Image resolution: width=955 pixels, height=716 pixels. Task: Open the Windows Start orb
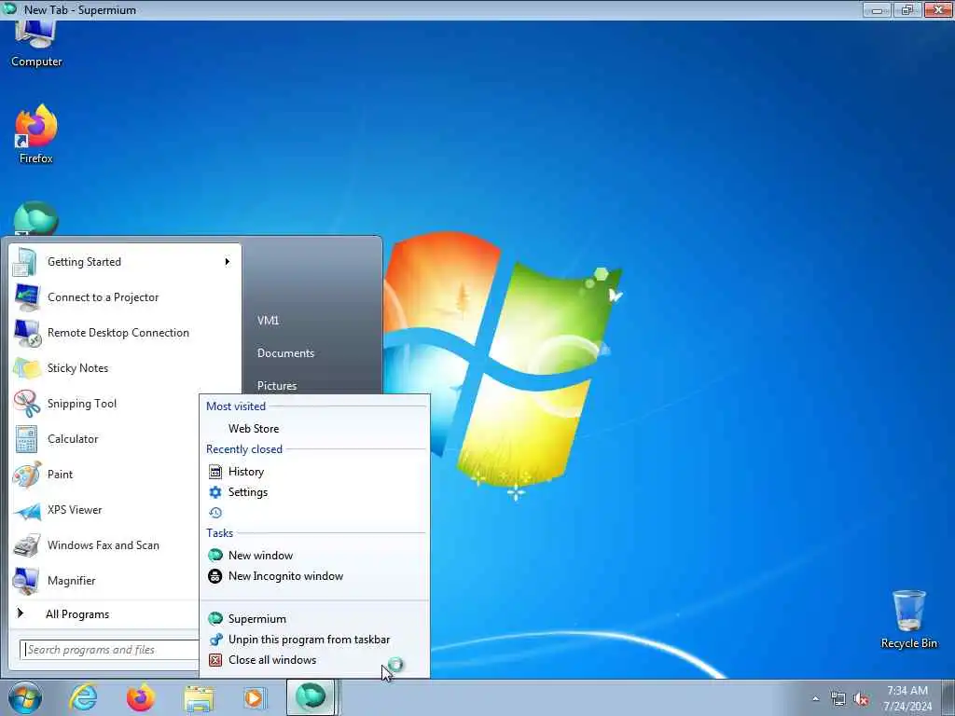tap(24, 697)
